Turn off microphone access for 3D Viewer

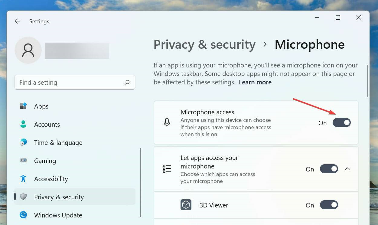(x=329, y=205)
